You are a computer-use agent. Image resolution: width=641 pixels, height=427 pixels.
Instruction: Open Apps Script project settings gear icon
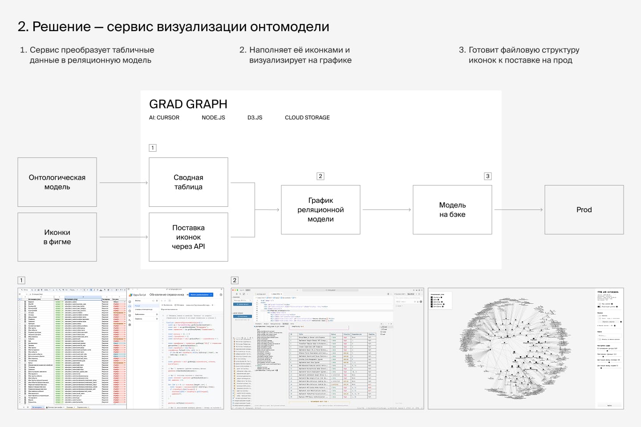(x=130, y=325)
